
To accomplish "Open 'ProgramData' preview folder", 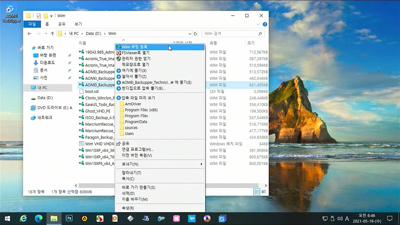I will (x=160, y=122).
